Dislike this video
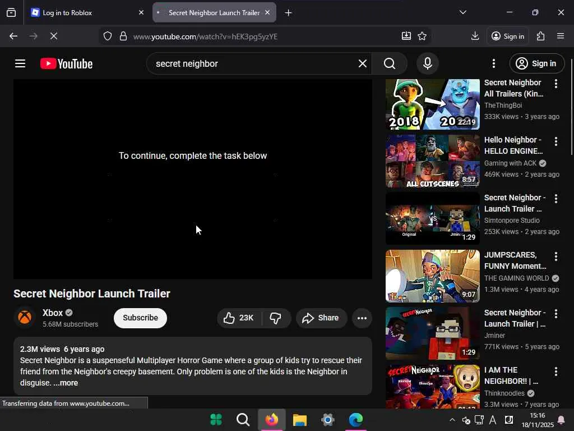574x431 pixels. [276, 318]
